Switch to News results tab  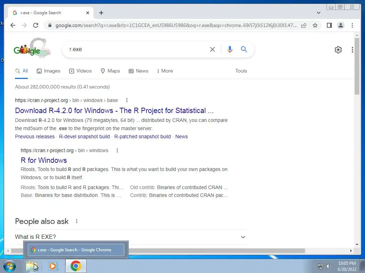click(139, 71)
